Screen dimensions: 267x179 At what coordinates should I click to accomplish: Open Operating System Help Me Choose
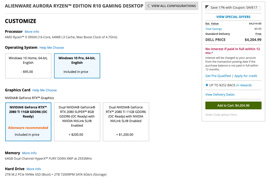click(x=52, y=48)
